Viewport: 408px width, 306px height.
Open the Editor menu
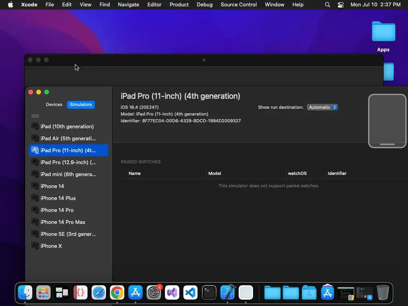click(155, 5)
